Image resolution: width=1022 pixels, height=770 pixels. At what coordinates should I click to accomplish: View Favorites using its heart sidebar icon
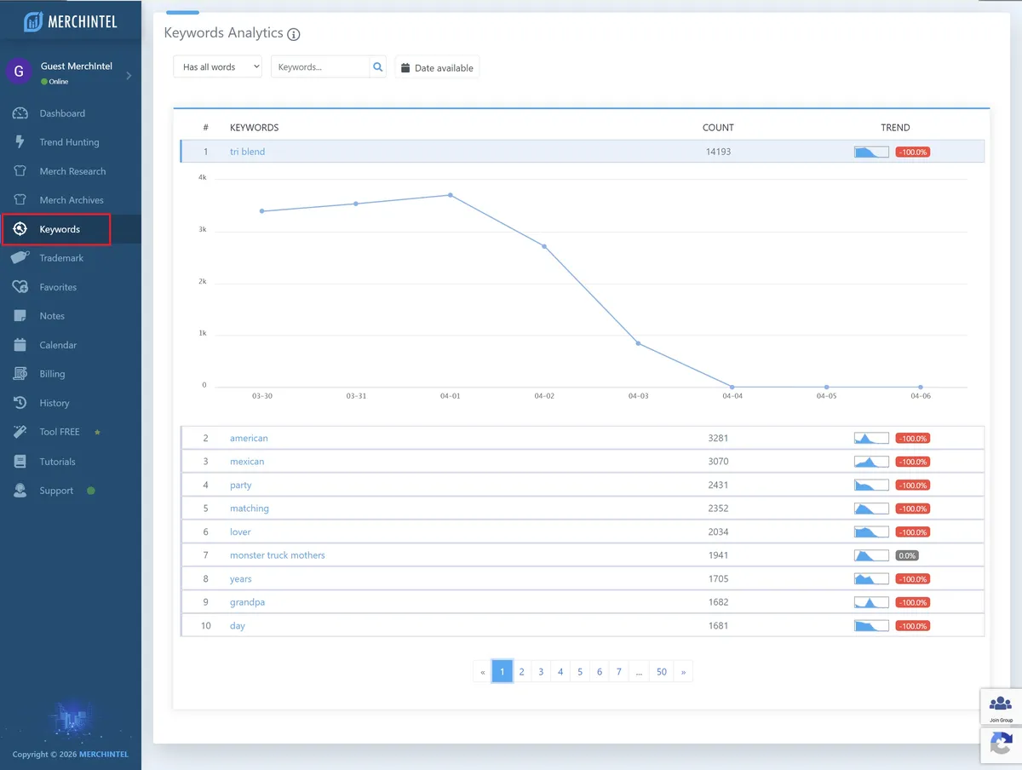(x=21, y=286)
